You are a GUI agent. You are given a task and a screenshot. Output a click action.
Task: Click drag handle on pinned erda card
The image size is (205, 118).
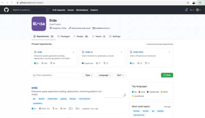(73, 52)
